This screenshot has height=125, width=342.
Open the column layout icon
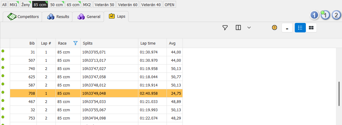tap(238, 28)
